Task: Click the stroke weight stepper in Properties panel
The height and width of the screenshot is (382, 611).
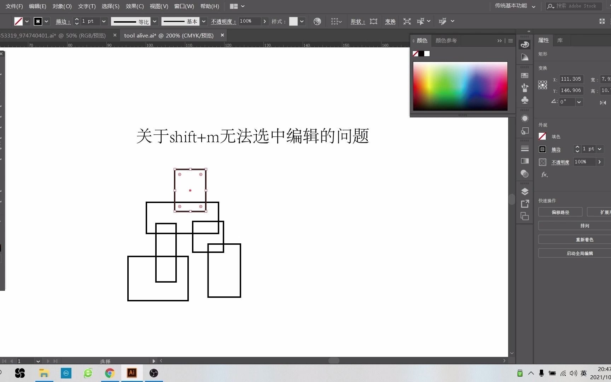Action: pyautogui.click(x=577, y=149)
